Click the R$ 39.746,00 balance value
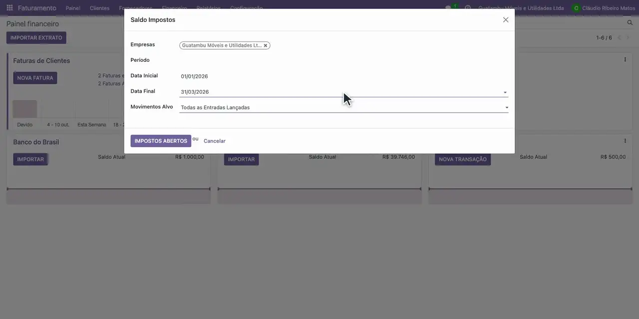 tap(398, 157)
